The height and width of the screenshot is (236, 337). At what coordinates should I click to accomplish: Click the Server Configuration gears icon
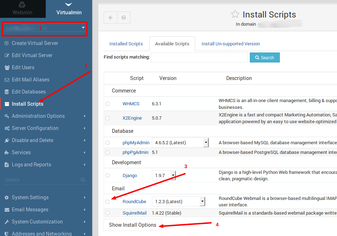pyautogui.click(x=7, y=129)
